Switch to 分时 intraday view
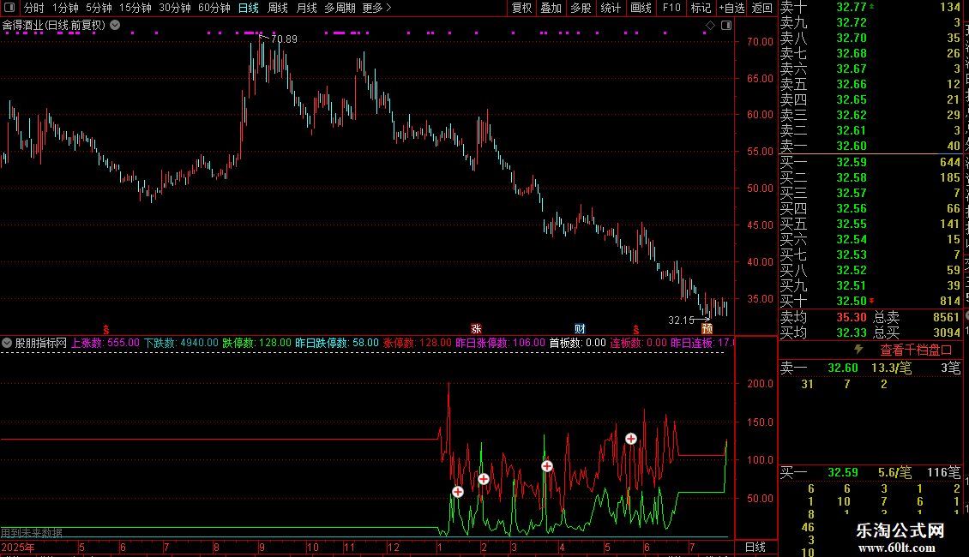The width and height of the screenshot is (969, 557). 34,8
